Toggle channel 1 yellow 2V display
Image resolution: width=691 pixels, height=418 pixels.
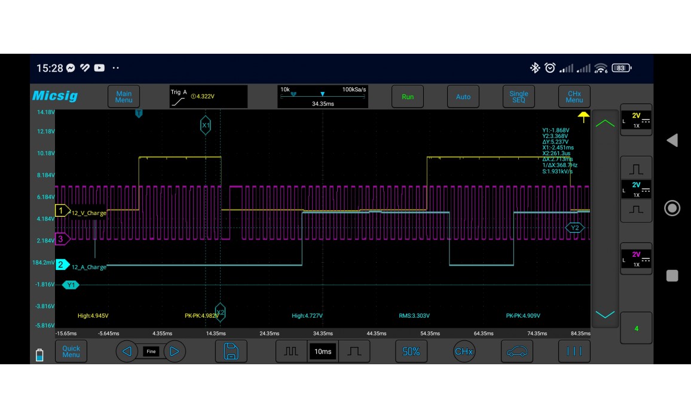[x=636, y=120]
